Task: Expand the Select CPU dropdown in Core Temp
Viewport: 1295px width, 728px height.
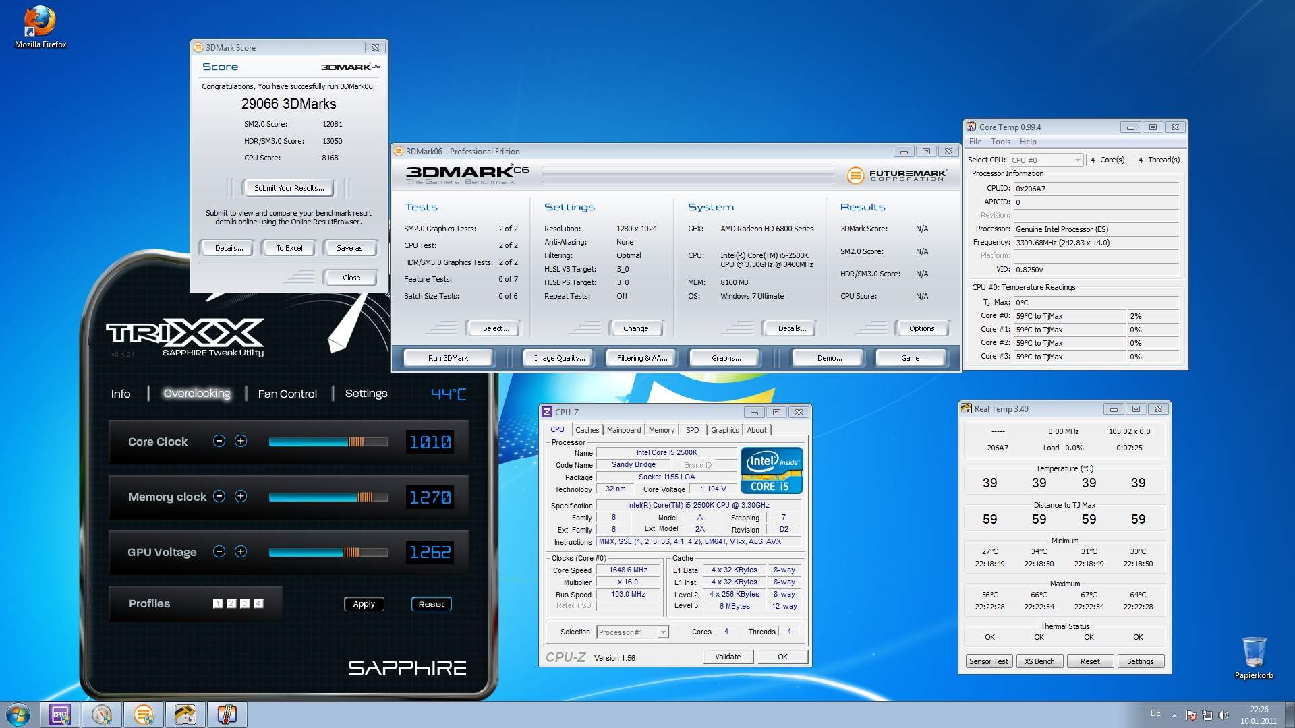Action: tap(1046, 160)
